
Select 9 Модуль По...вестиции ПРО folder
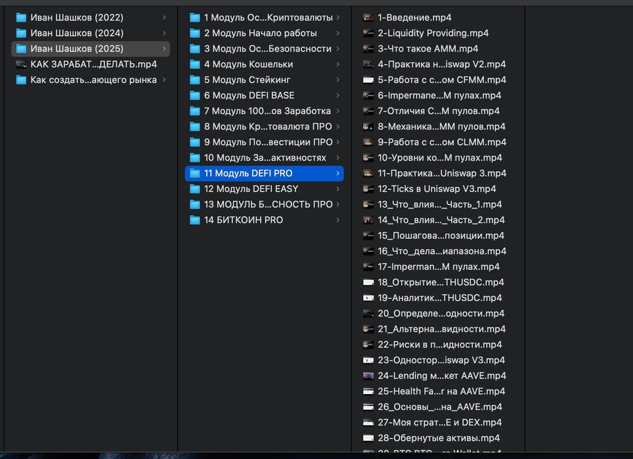[x=265, y=142]
